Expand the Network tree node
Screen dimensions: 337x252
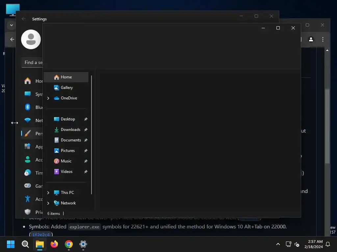pyautogui.click(x=48, y=203)
